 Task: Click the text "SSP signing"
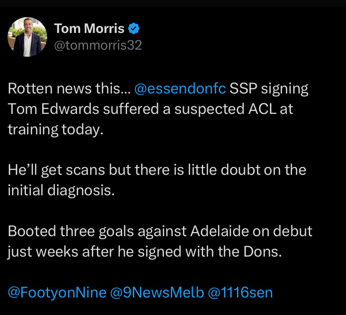point(269,89)
